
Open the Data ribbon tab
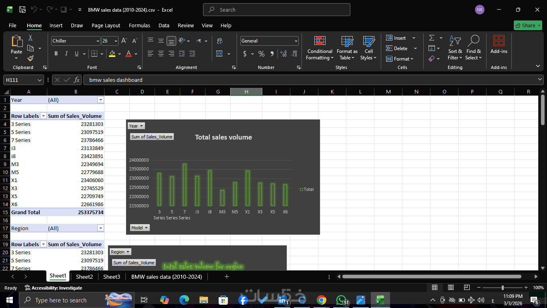point(164,25)
